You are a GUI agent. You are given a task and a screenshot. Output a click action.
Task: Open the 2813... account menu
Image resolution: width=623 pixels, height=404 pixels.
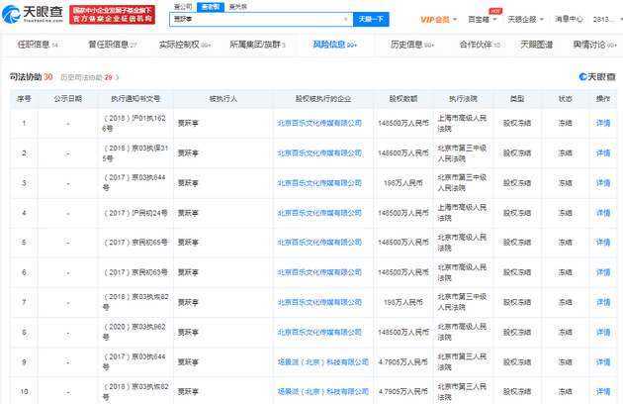click(607, 19)
